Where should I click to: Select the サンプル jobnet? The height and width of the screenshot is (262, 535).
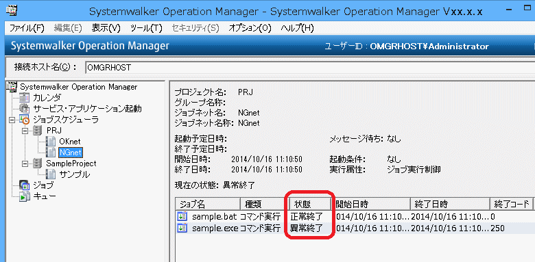[75, 174]
